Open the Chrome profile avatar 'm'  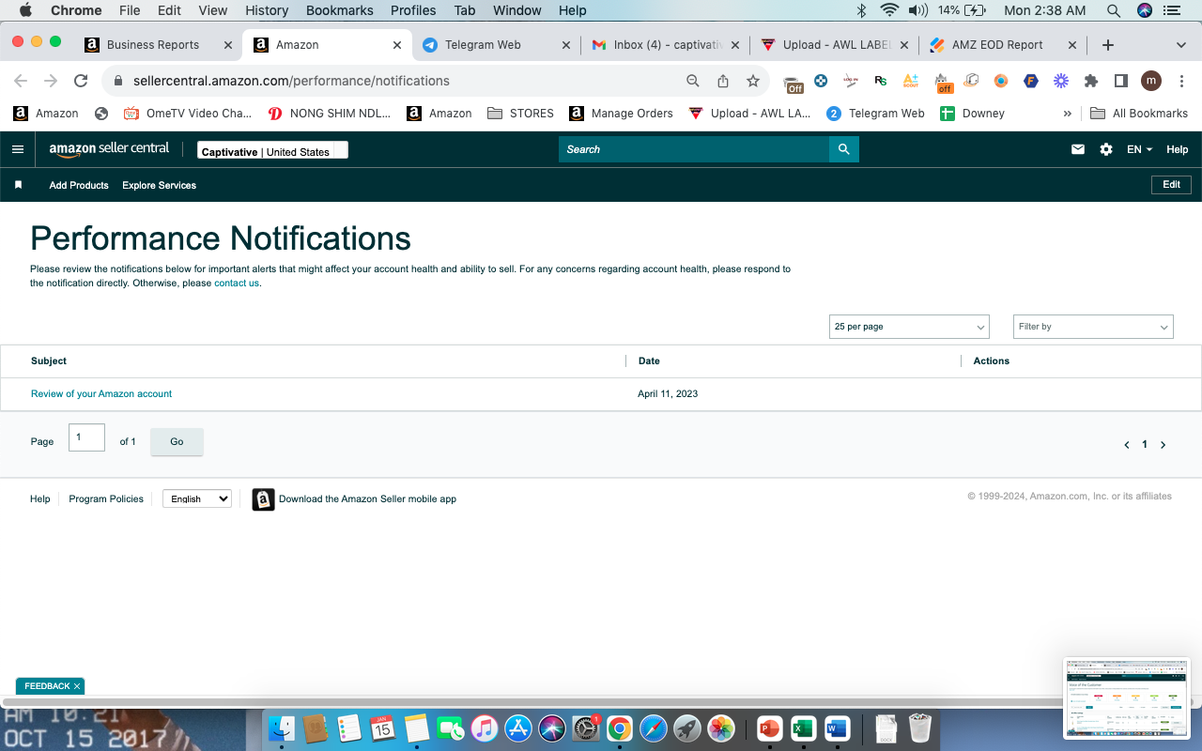pos(1151,81)
